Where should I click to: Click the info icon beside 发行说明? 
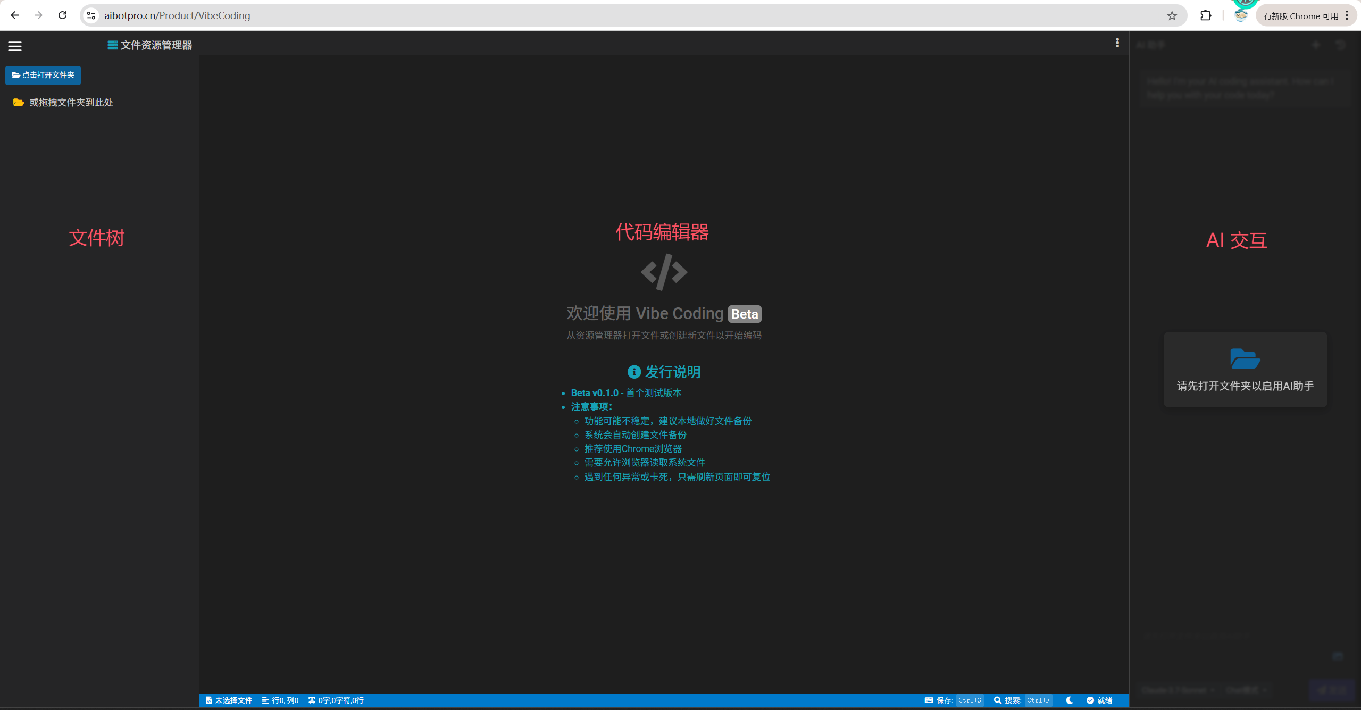point(633,372)
